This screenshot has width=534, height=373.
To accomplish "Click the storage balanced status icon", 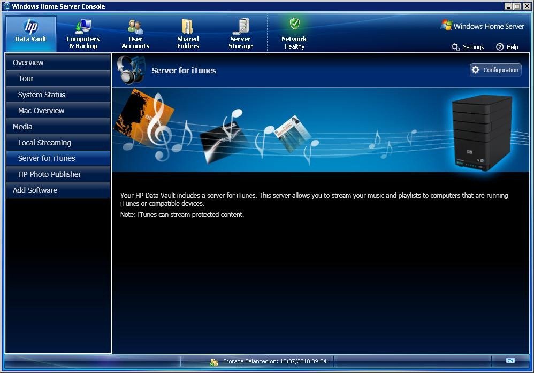I will click(214, 362).
